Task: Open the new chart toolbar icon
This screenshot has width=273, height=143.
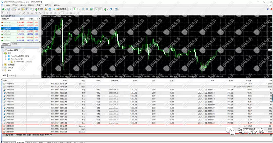Action: 3,9
